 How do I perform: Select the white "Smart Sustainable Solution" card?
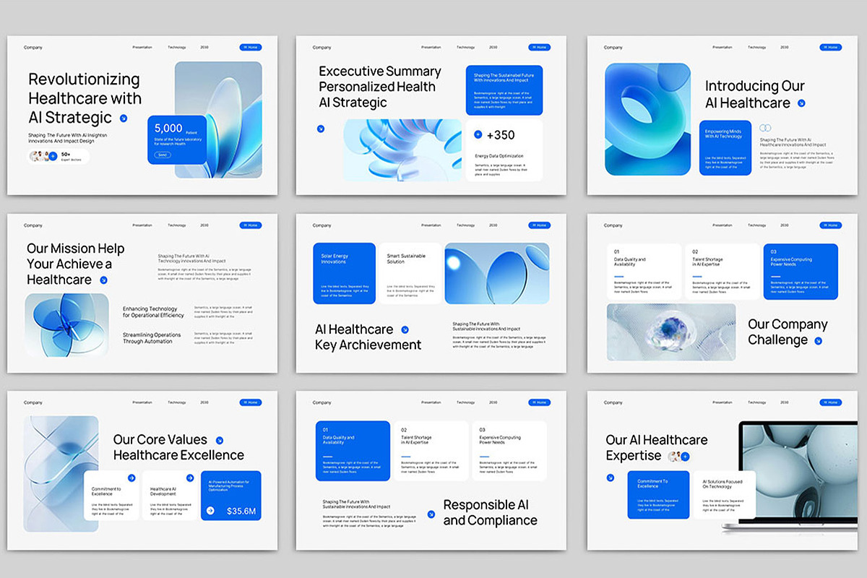(x=410, y=273)
